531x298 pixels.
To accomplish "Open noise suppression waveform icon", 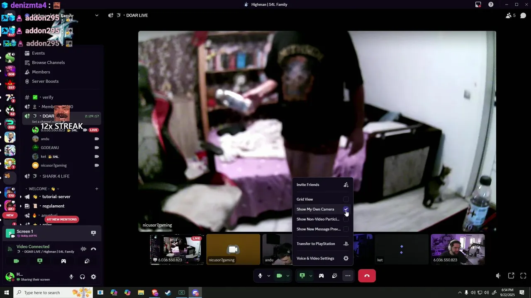I will click(83, 249).
